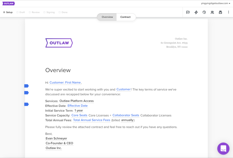Open the users and parties icon
233x158 pixels.
pyautogui.click(x=212, y=12)
